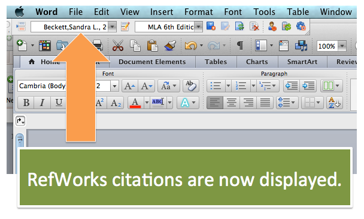The height and width of the screenshot is (219, 364).
Task: Switch to the Tables tab
Action: [x=216, y=62]
